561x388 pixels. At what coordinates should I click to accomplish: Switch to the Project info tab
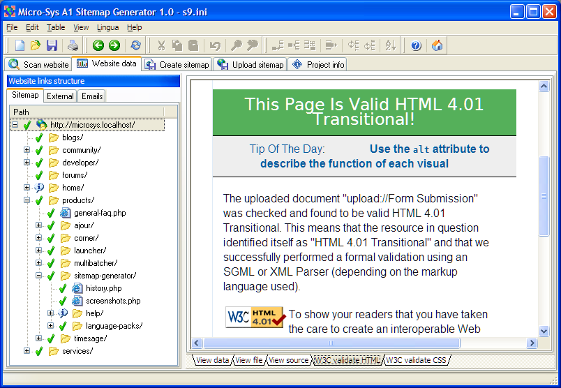click(x=317, y=64)
